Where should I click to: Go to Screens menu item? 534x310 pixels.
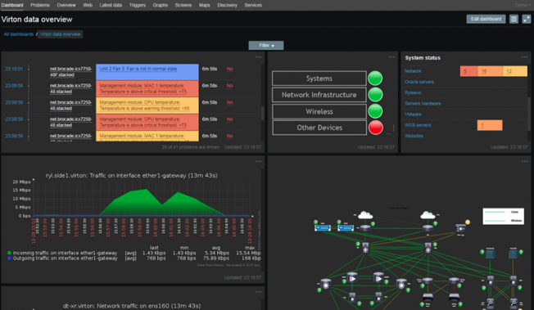(183, 5)
